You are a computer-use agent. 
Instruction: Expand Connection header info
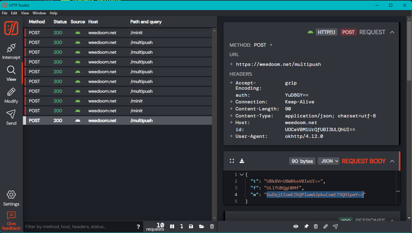pos(231,102)
